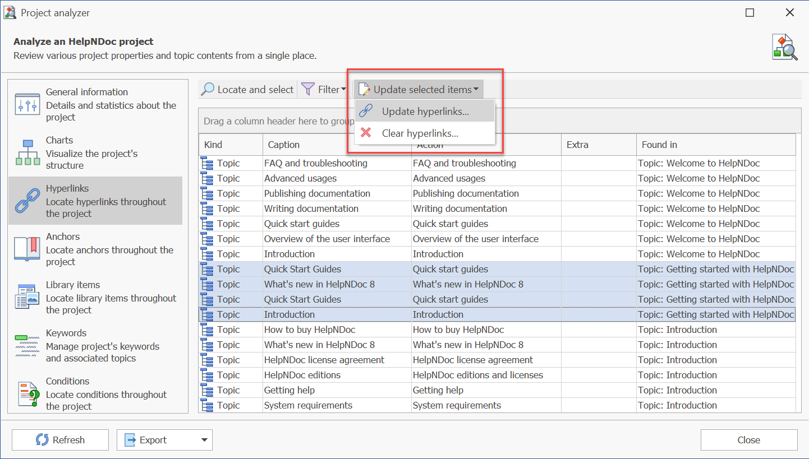
Task: Choose Clear hyperlinks... menu entry
Action: [425, 133]
